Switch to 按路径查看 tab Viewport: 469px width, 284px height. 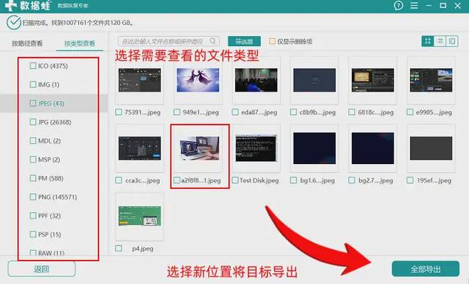click(x=27, y=43)
